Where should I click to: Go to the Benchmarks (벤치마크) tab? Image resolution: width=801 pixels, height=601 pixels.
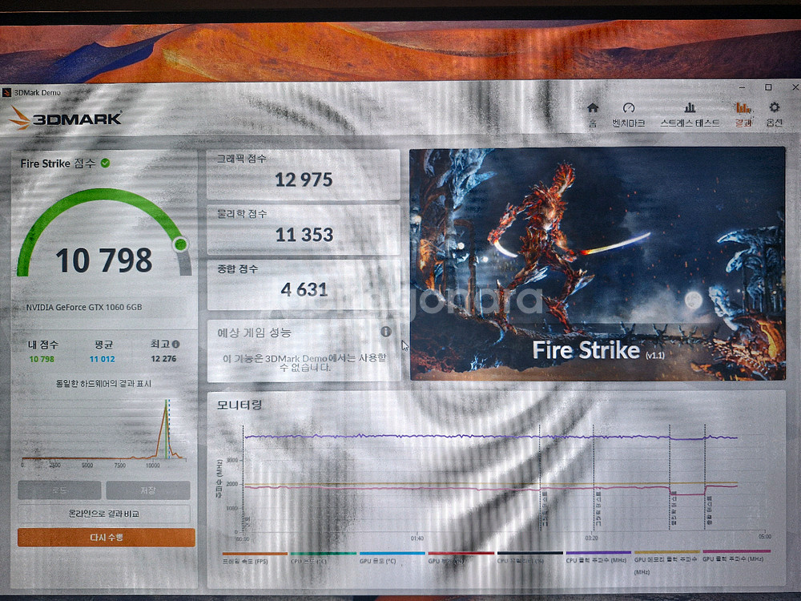click(x=628, y=115)
